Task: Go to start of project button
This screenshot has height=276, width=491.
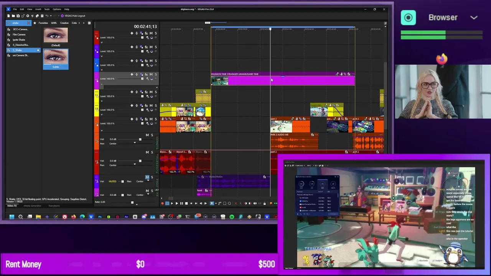Action: click(191, 204)
